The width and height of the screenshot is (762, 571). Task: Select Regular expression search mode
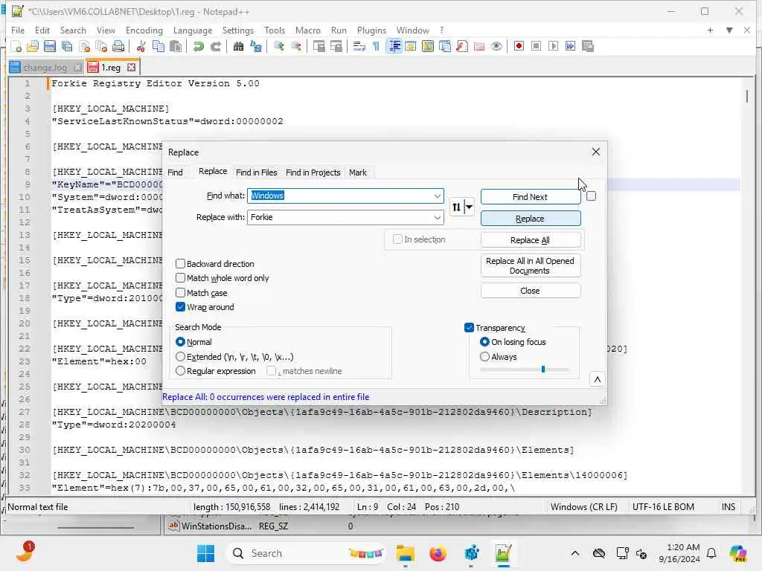tap(180, 371)
